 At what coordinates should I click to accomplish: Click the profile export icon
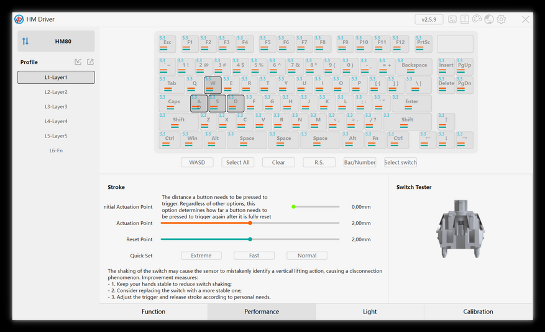(90, 62)
